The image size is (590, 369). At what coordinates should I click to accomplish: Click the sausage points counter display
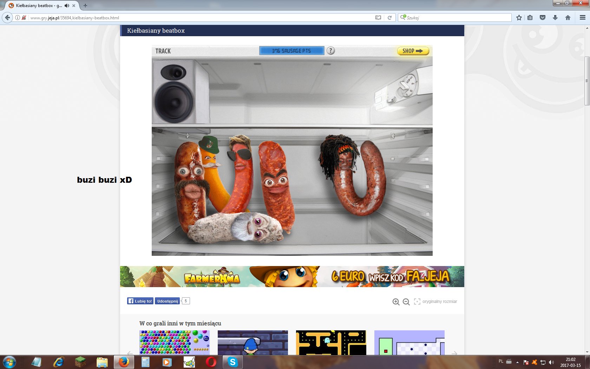291,51
